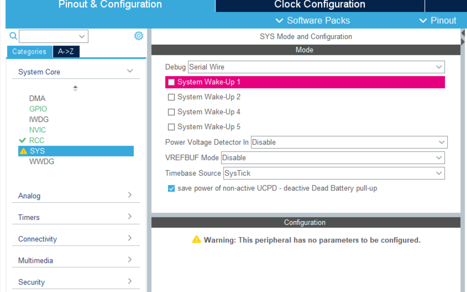Screen dimensions: 467x292
Task: Enable System Wake-Up 4 checkbox
Action: pos(171,112)
